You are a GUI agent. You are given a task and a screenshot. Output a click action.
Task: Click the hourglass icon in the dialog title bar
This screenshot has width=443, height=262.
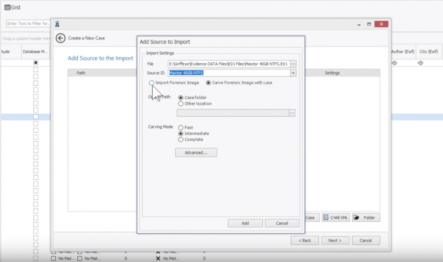(57, 24)
